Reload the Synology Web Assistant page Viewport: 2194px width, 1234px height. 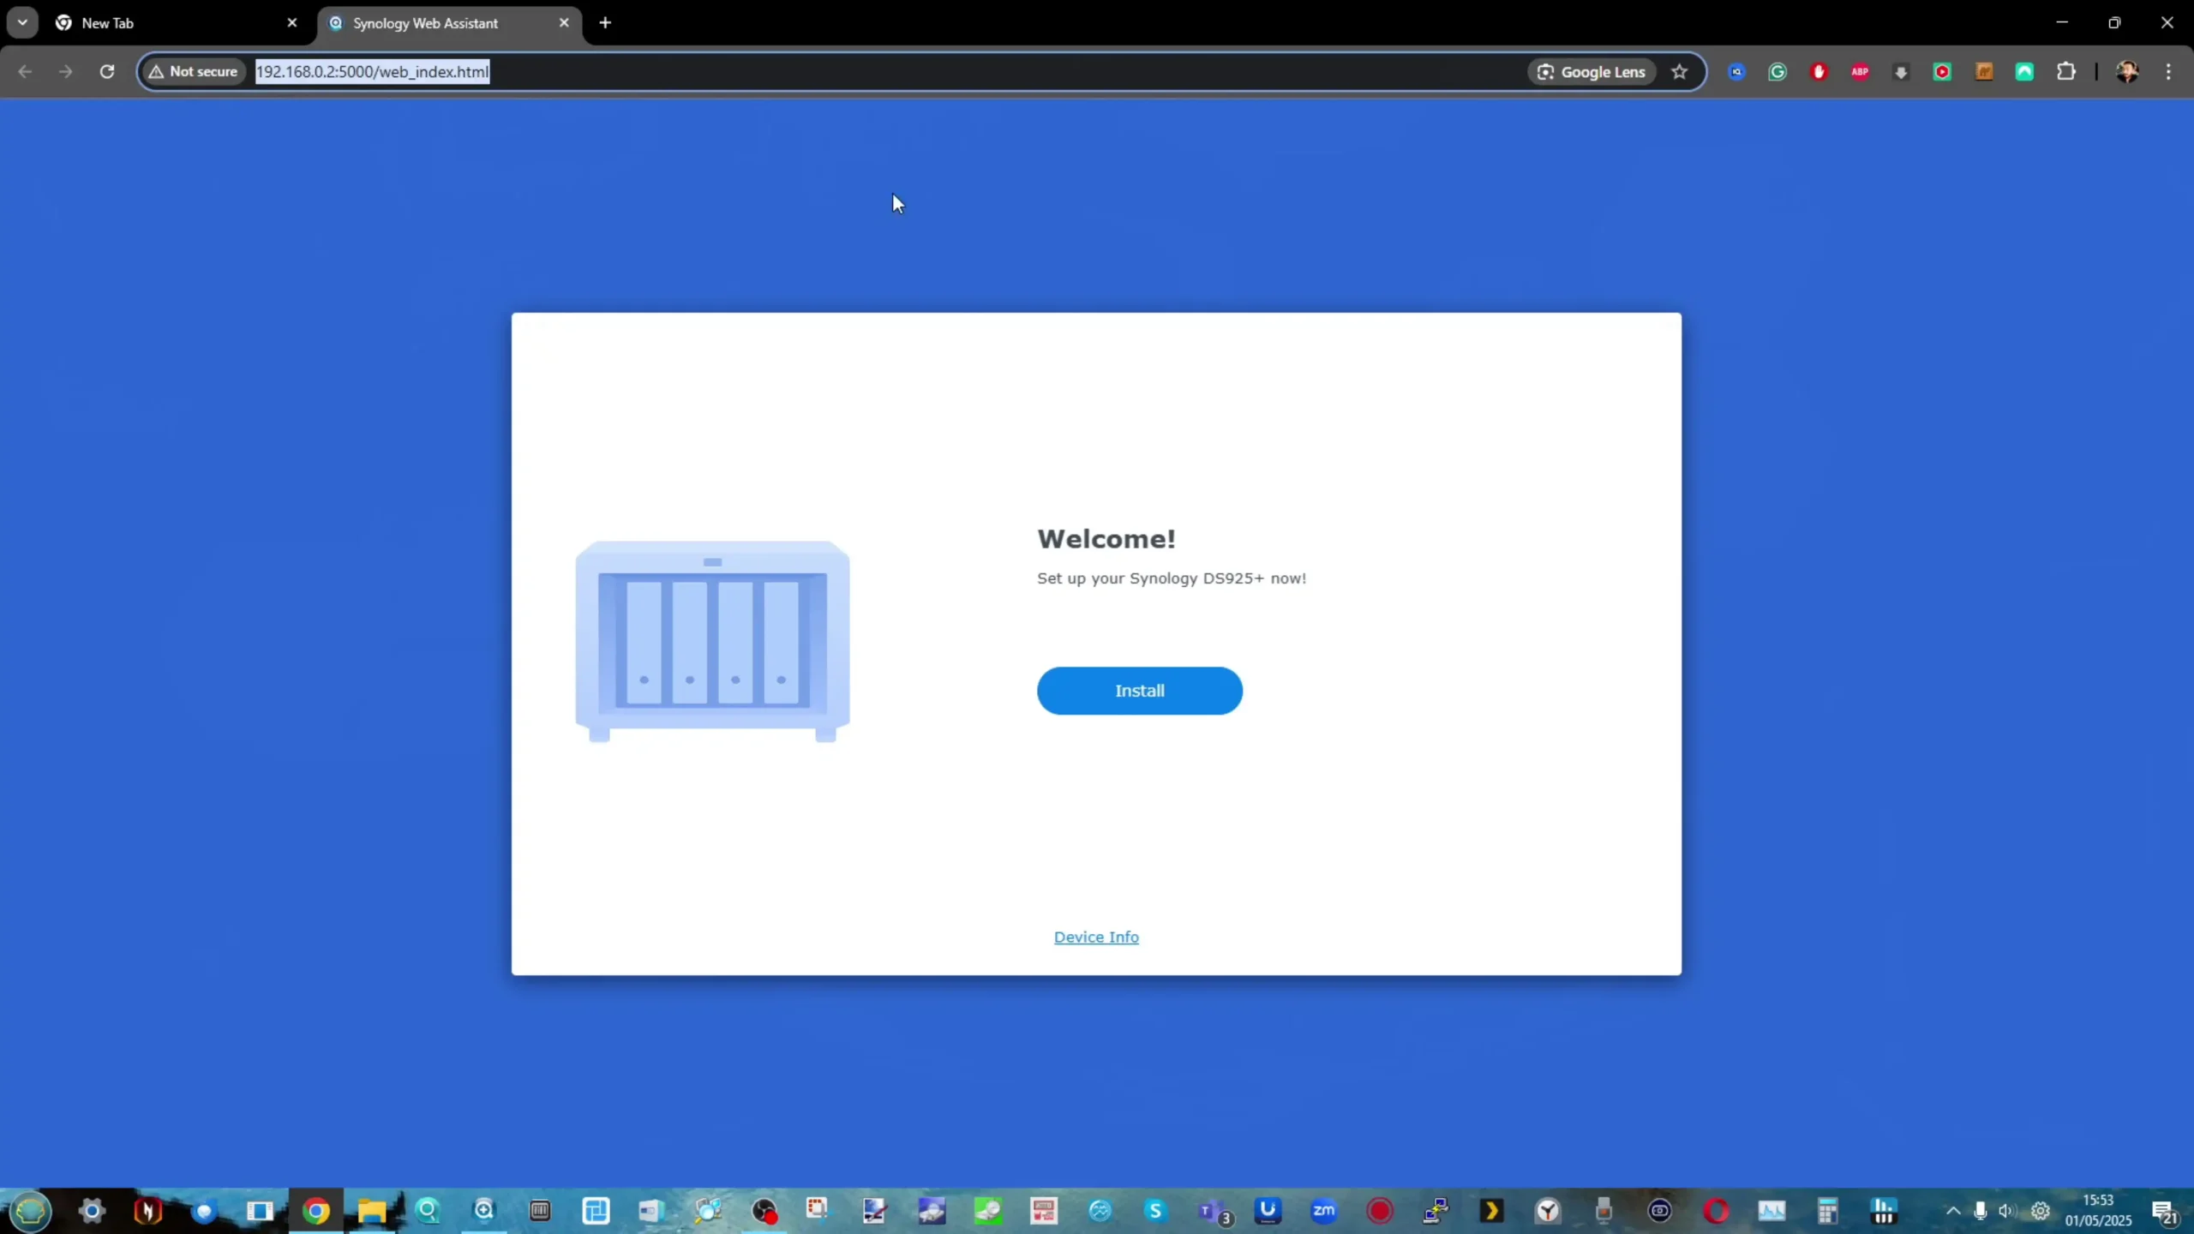click(x=107, y=72)
